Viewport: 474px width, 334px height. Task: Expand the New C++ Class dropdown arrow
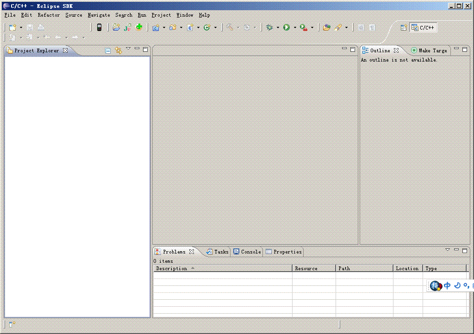click(x=215, y=27)
